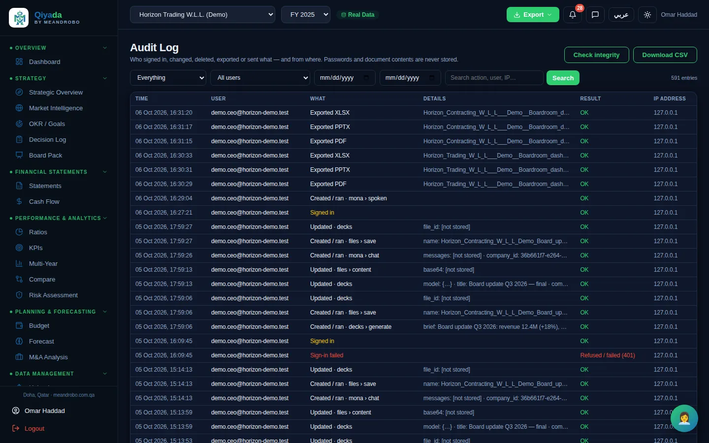Open notifications bell with 28 badge
This screenshot has width=709, height=443.
[572, 15]
